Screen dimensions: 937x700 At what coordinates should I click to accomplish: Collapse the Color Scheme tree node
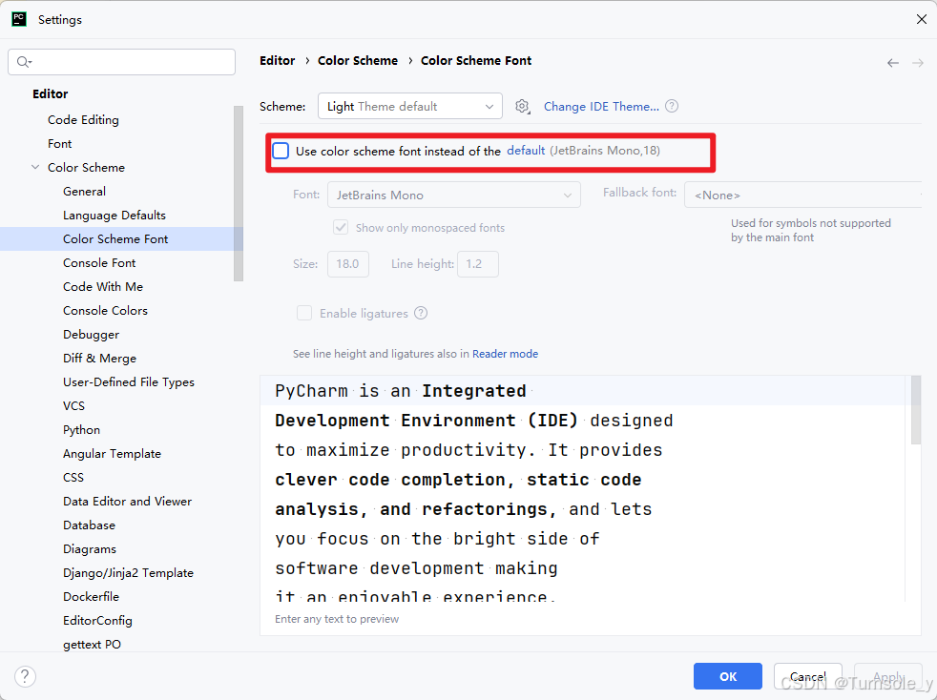pos(35,167)
